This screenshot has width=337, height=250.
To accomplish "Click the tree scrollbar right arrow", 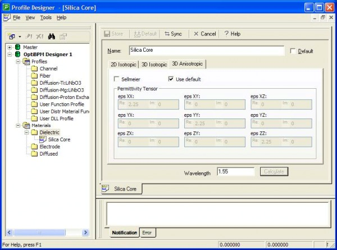I will (x=85, y=233).
